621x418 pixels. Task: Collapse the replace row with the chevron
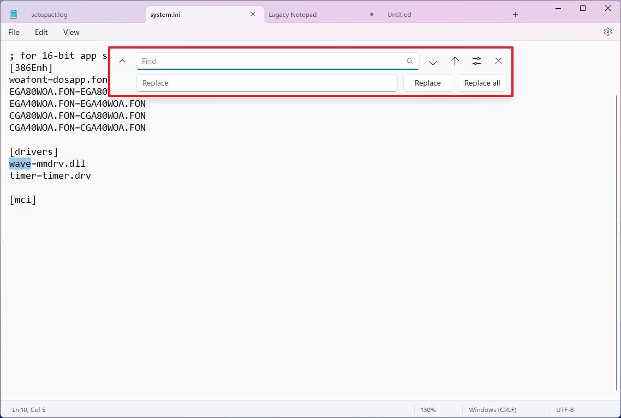click(122, 60)
